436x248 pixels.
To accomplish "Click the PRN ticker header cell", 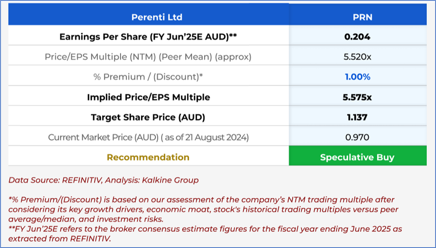I will (357, 17).
